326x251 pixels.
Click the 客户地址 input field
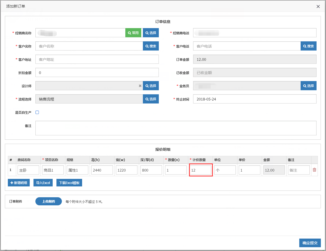97,59
